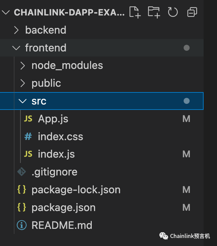Click the JS icon beside App.js

[x=28, y=119]
